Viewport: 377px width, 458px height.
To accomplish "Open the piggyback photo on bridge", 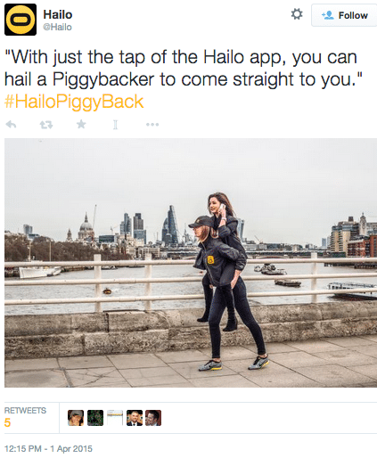I will [x=191, y=263].
